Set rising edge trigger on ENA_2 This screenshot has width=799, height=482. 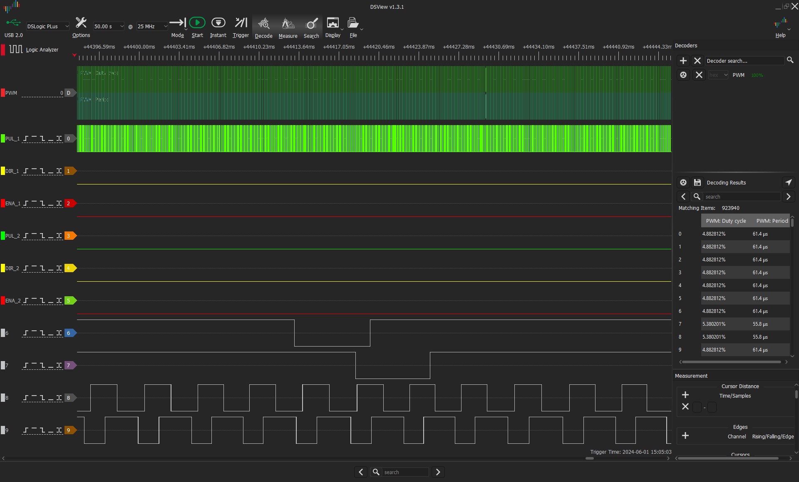coord(26,300)
